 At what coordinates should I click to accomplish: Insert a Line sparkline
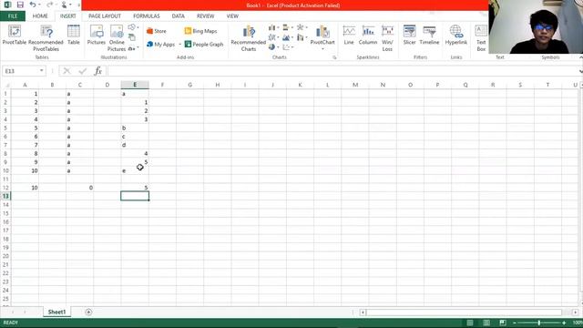click(349, 35)
